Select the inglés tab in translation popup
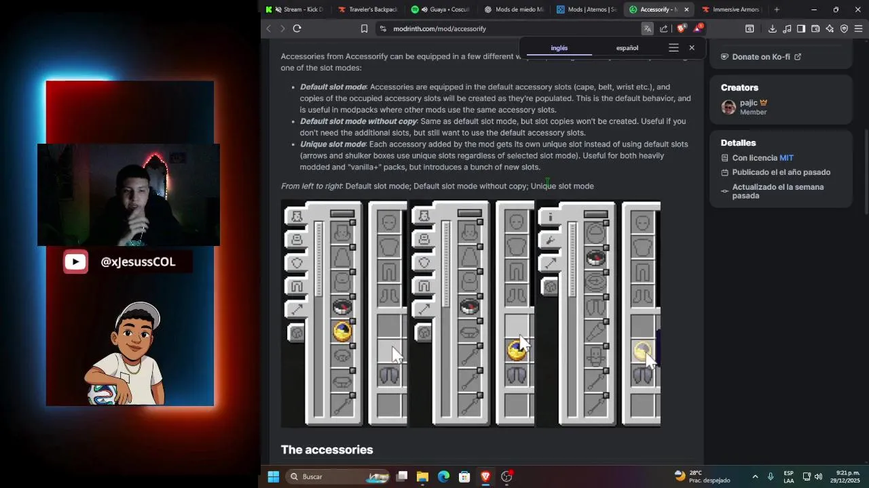The height and width of the screenshot is (488, 869). (559, 48)
